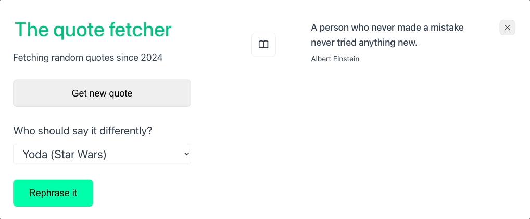
Task: Click the Fetching random quotes since 2024 subtitle
Action: pyautogui.click(x=88, y=58)
